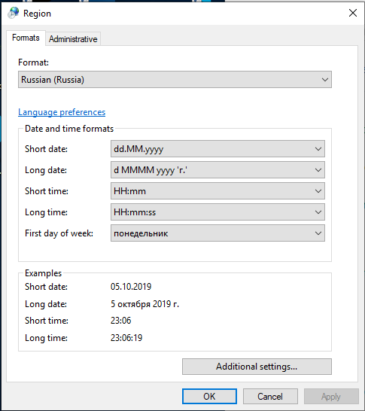
Task: Open the Short time format dropdown
Action: (217, 191)
